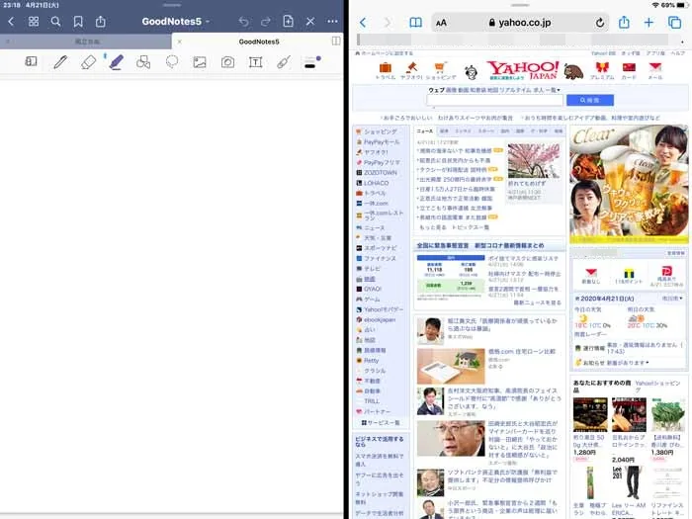692x519 pixels.
Task: Bookmark the current GoodNotes page
Action: coord(78,21)
